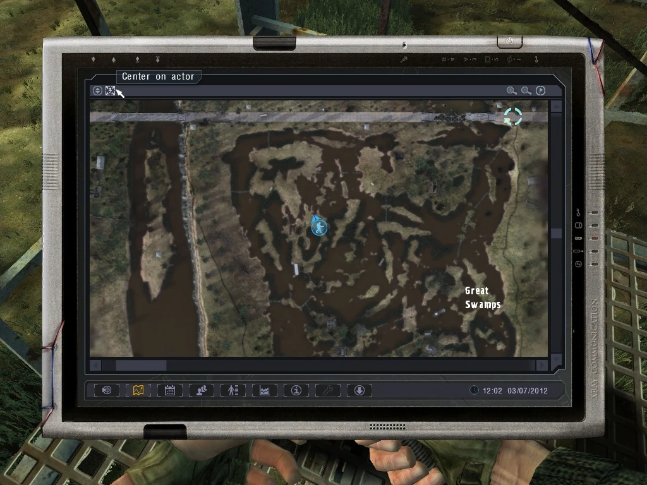This screenshot has height=485, width=647.
Task: Click the wrench tab icon
Action: pos(328,390)
